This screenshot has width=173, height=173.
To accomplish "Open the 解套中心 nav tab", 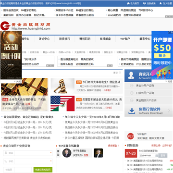I will [x=145, y=39].
